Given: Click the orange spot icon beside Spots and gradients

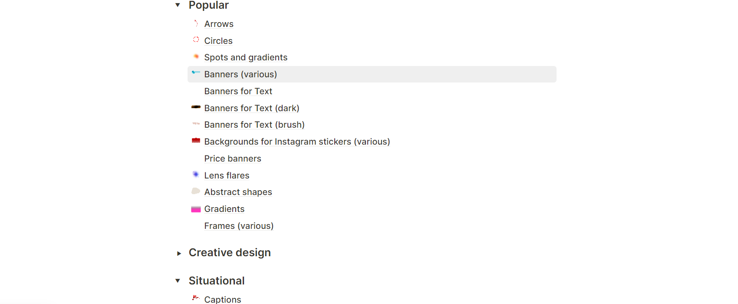Looking at the screenshot, I should coord(196,57).
